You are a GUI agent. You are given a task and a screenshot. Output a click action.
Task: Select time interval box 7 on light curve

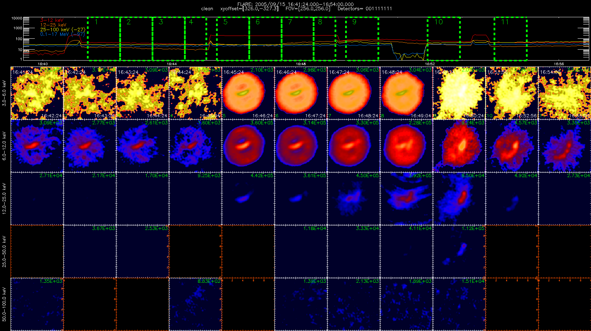coord(298,39)
